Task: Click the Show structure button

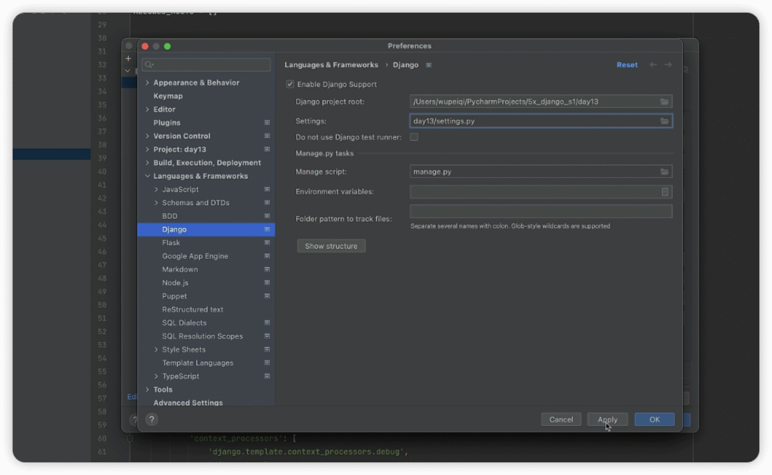Action: (331, 247)
